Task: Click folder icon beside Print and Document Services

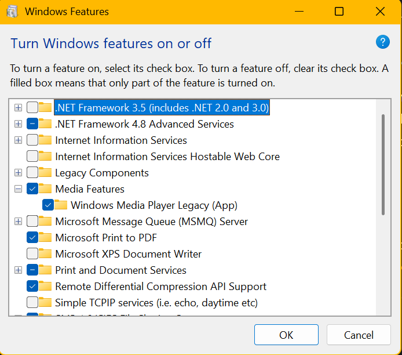Action: pos(45,270)
